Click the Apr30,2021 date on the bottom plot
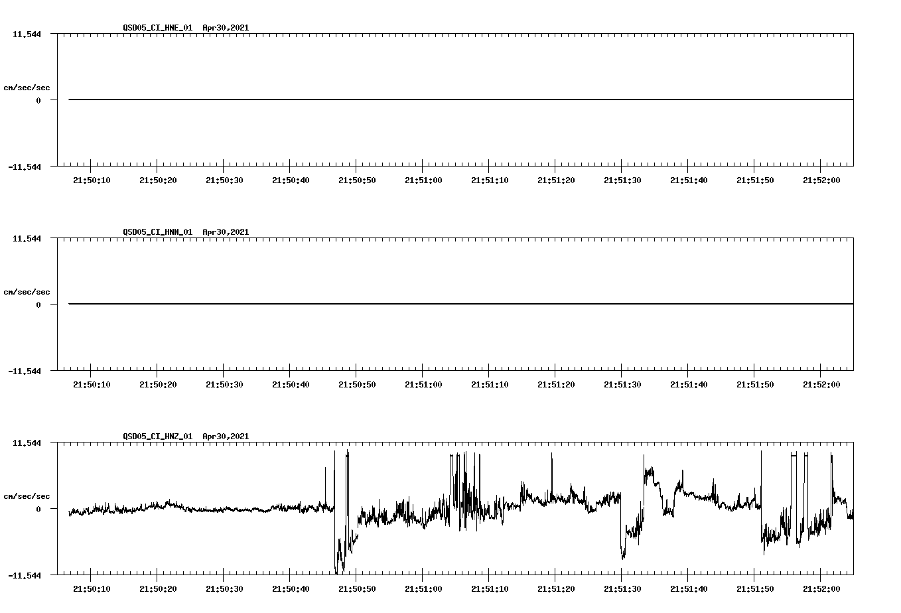This screenshot has height=613, width=901. tap(225, 437)
